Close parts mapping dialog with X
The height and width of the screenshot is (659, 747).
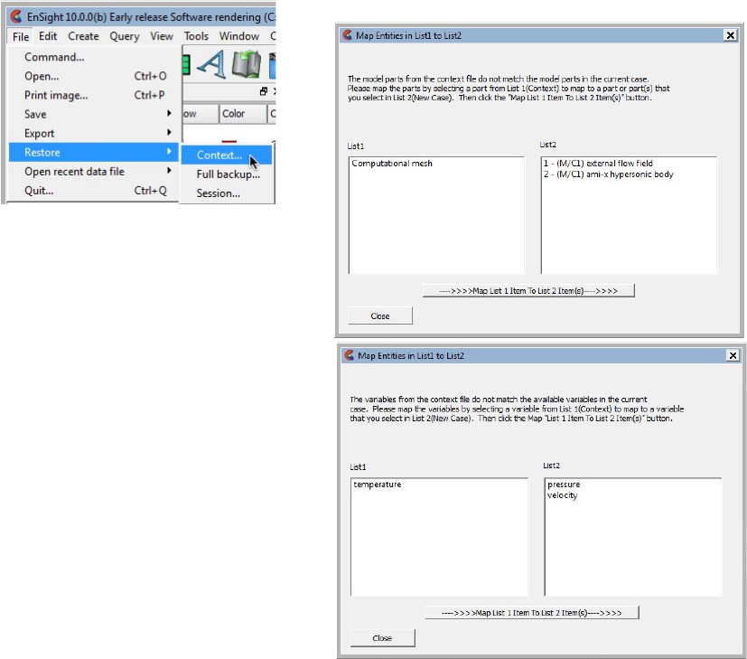tap(730, 35)
